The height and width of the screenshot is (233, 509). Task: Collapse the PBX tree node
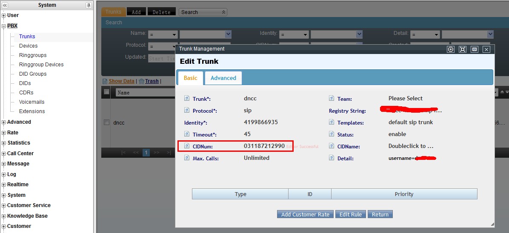click(x=4, y=26)
